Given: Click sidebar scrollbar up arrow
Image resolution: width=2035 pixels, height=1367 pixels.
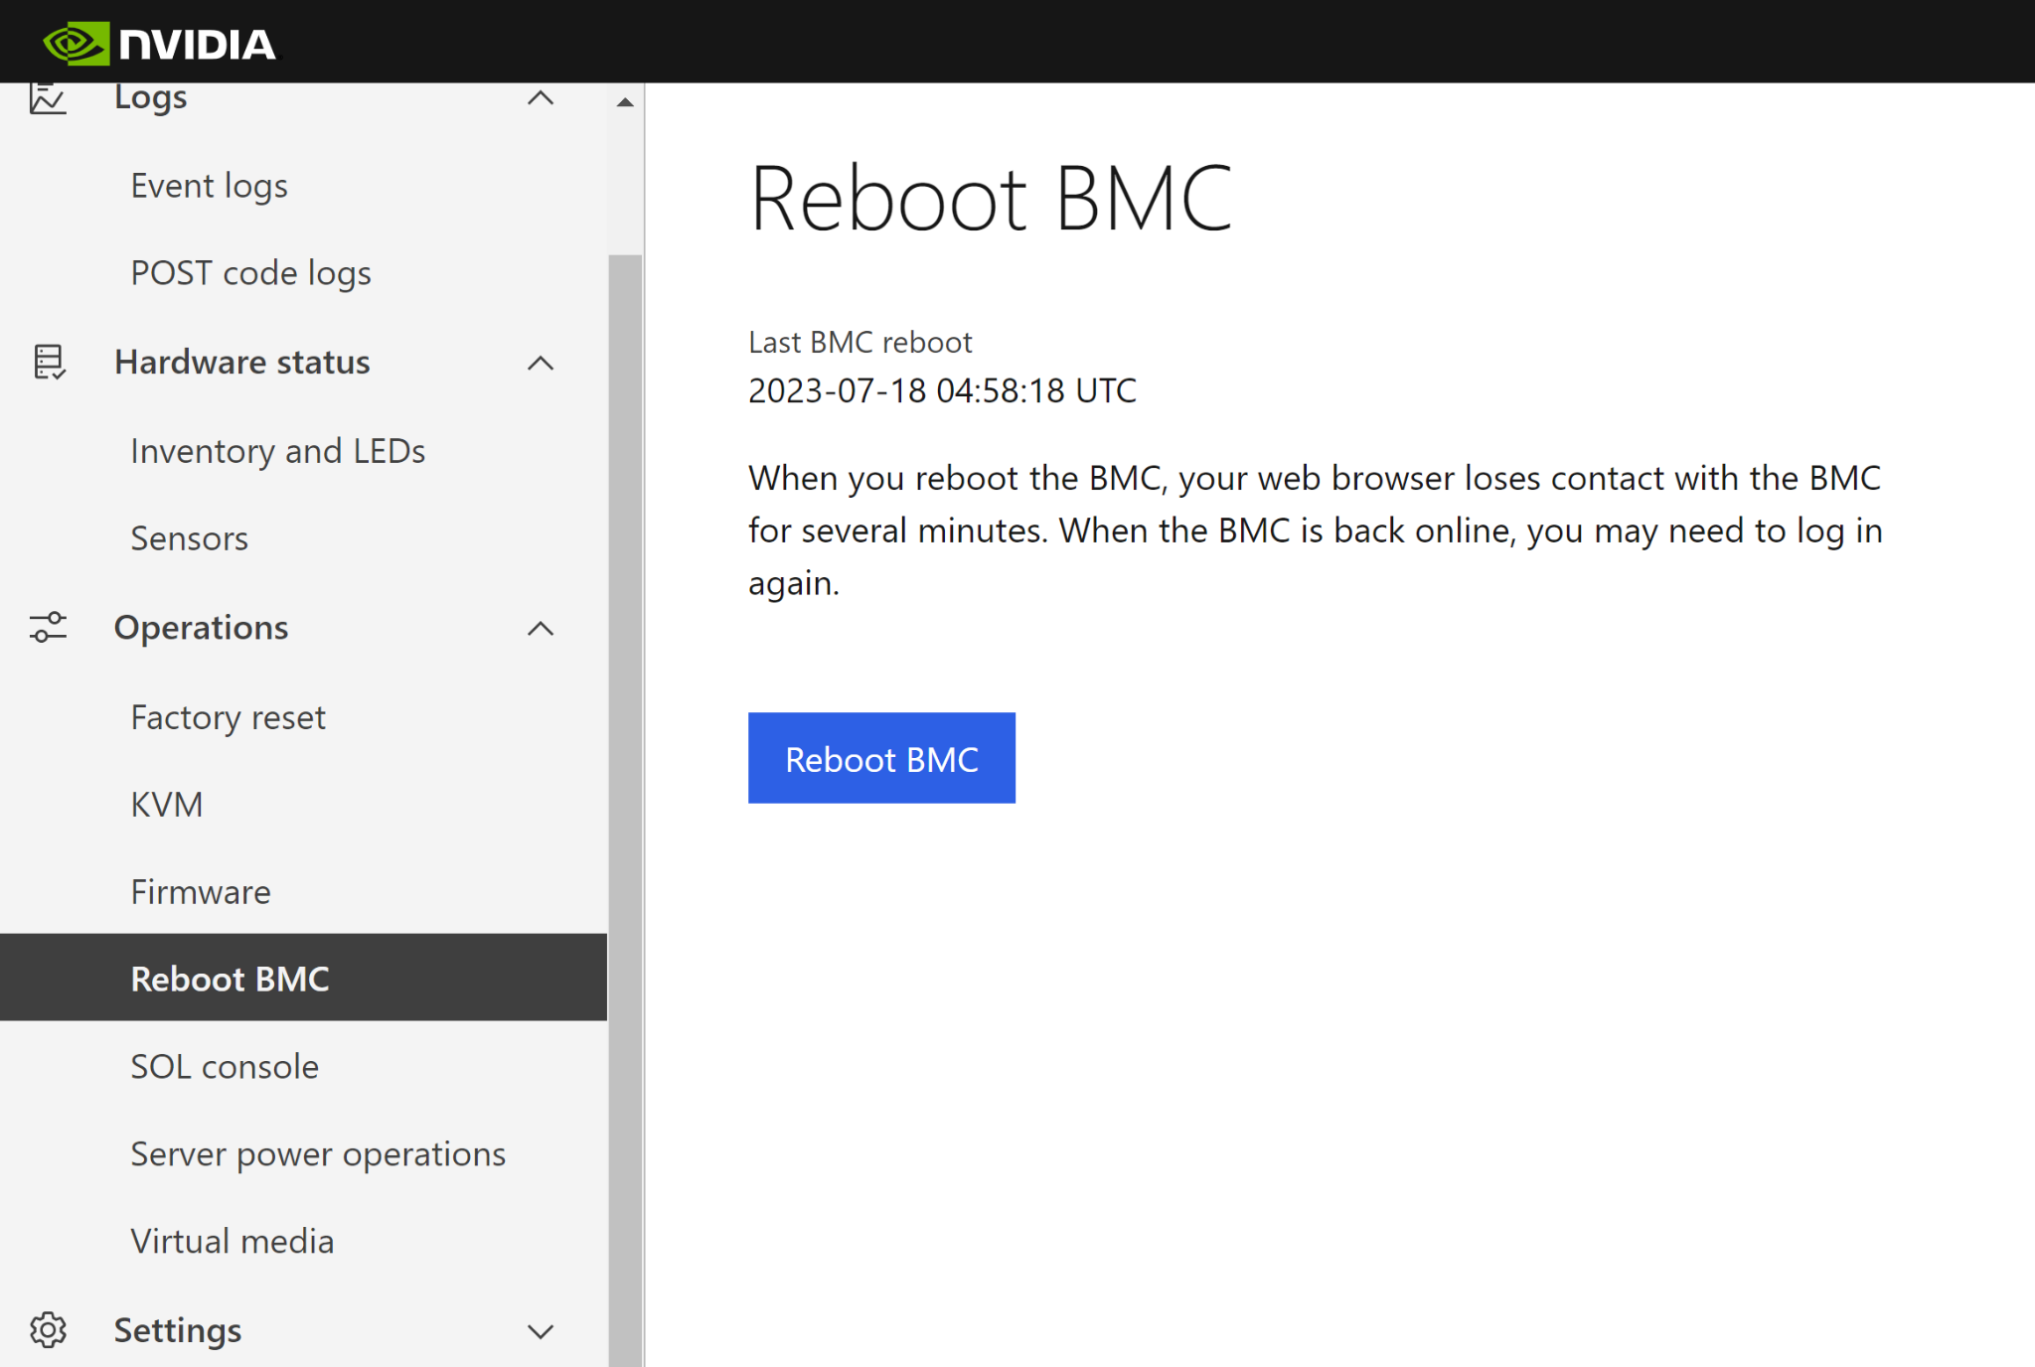Looking at the screenshot, I should (x=625, y=102).
